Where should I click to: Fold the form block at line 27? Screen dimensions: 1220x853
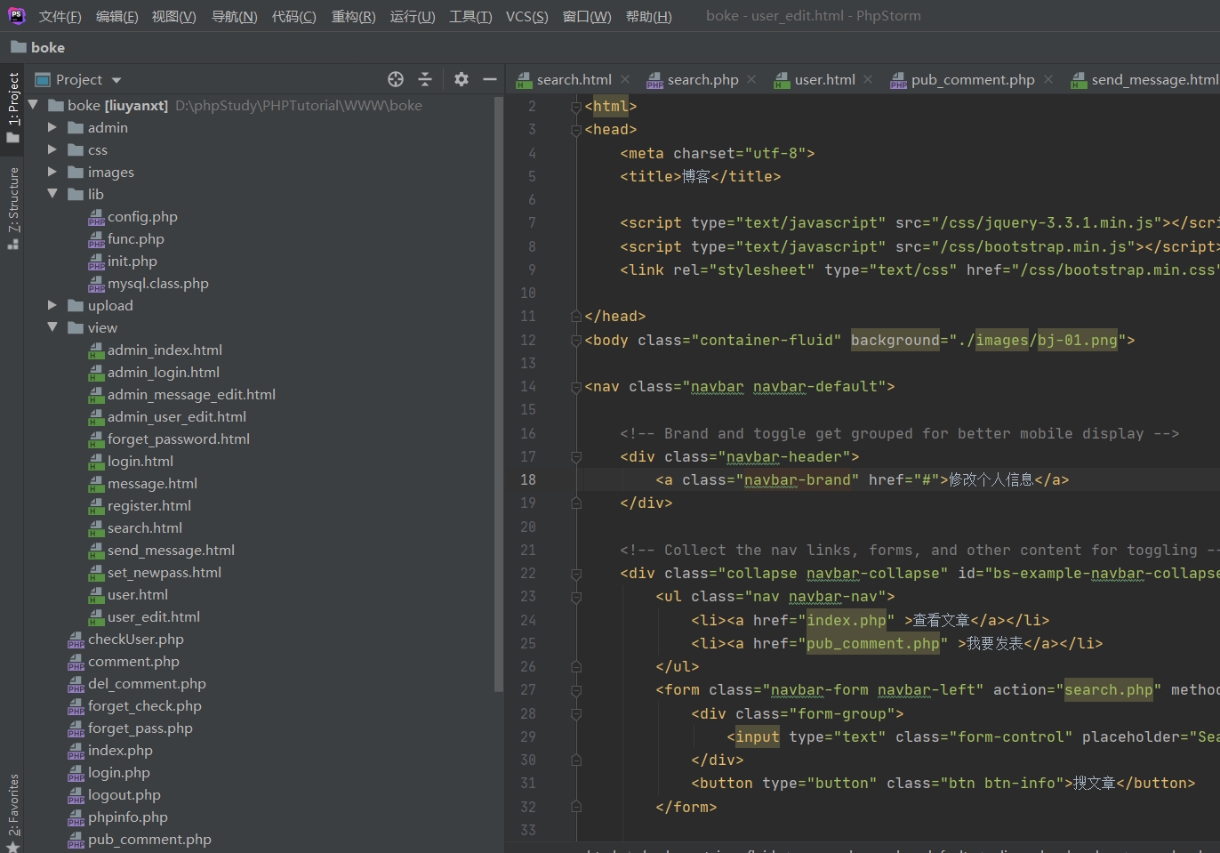coord(576,690)
